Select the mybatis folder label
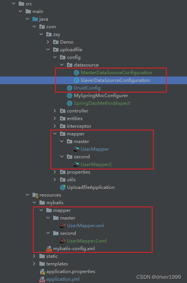Screen dimensions: 187x283 (55, 203)
